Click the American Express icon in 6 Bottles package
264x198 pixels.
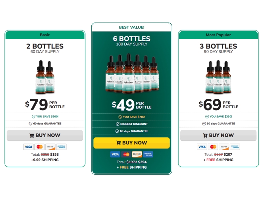(148, 154)
